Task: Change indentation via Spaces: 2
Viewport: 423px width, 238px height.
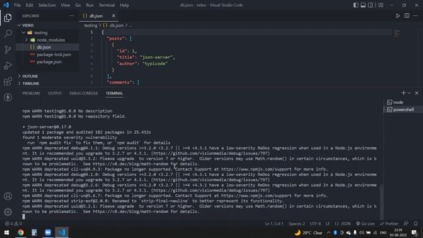Action: tap(297, 223)
